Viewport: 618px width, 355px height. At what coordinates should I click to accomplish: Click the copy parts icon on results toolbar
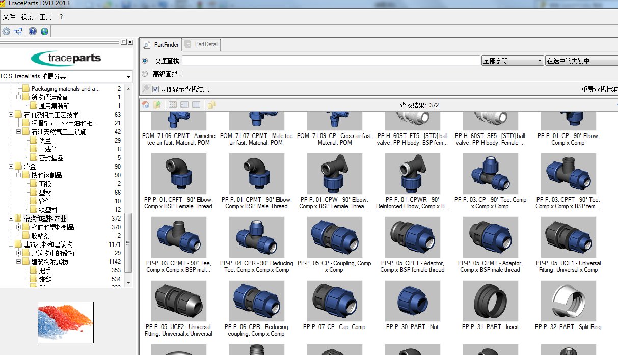click(x=211, y=105)
